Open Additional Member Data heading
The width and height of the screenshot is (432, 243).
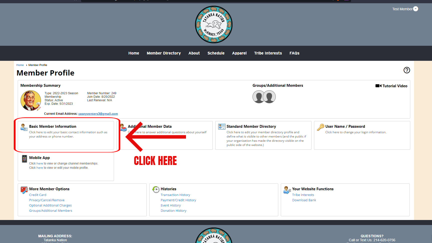pos(150,126)
